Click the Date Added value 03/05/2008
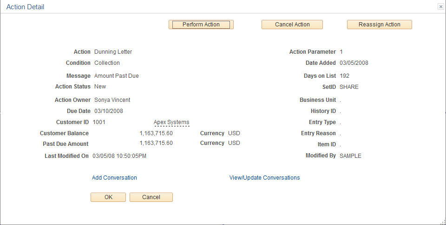The image size is (446, 225). click(x=354, y=63)
